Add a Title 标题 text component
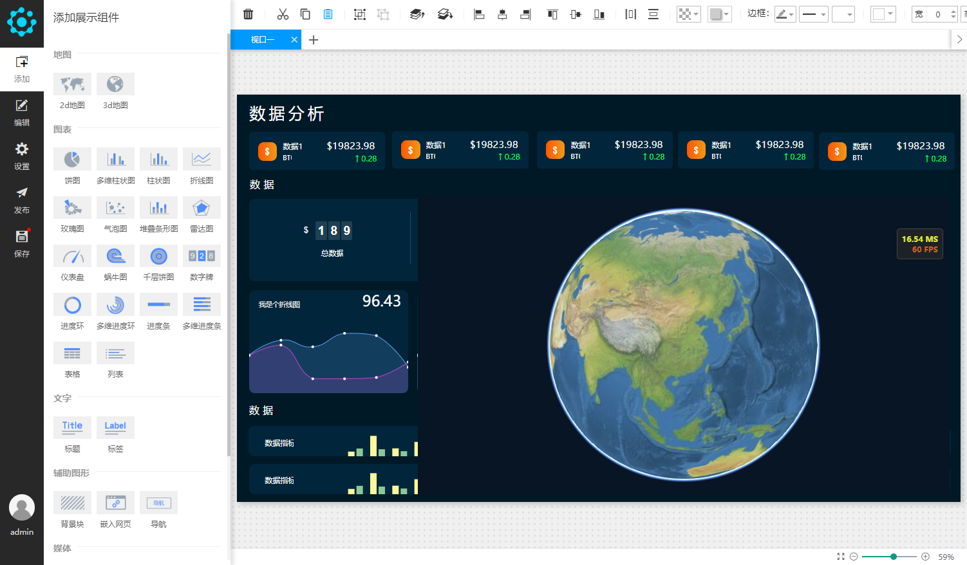Image resolution: width=967 pixels, height=565 pixels. [x=72, y=435]
